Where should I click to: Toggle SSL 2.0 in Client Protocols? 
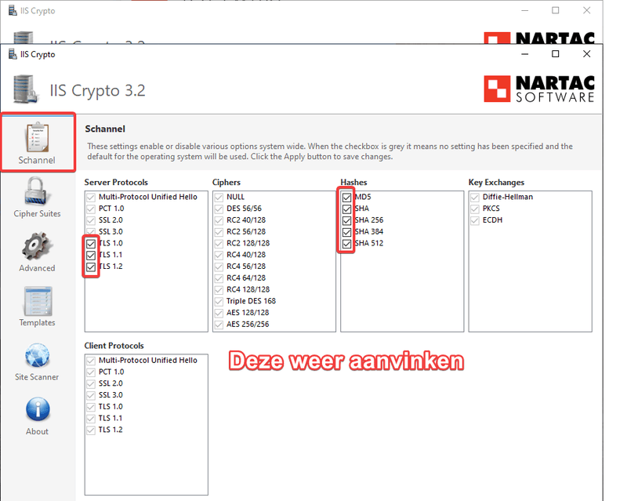[x=91, y=383]
